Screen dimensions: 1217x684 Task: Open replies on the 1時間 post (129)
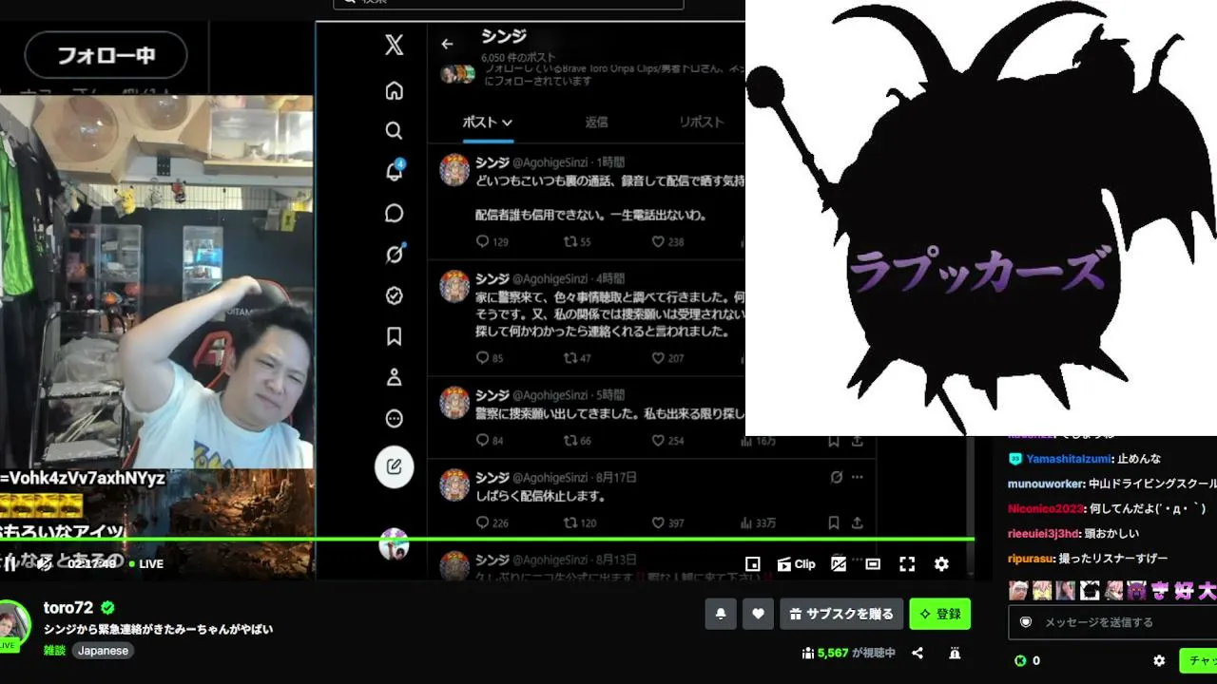(492, 242)
